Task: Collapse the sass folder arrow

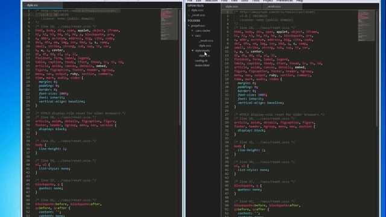Action: point(192,36)
